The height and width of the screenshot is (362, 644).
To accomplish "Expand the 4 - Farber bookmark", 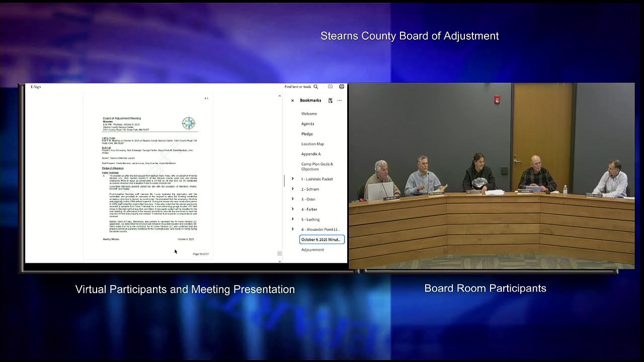I will (x=293, y=209).
